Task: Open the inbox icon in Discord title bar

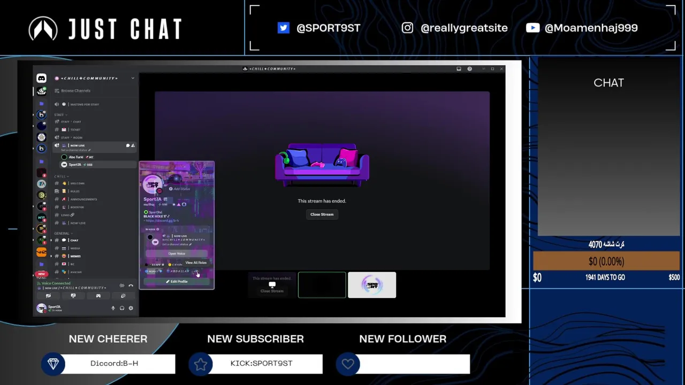Action: pos(459,68)
